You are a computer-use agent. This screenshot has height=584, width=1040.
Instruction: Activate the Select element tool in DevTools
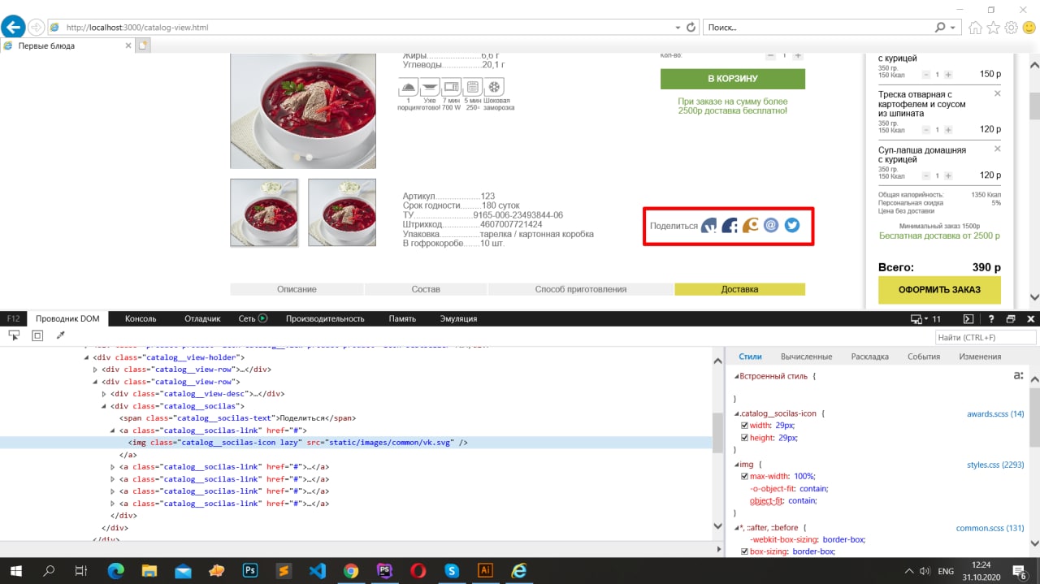14,335
